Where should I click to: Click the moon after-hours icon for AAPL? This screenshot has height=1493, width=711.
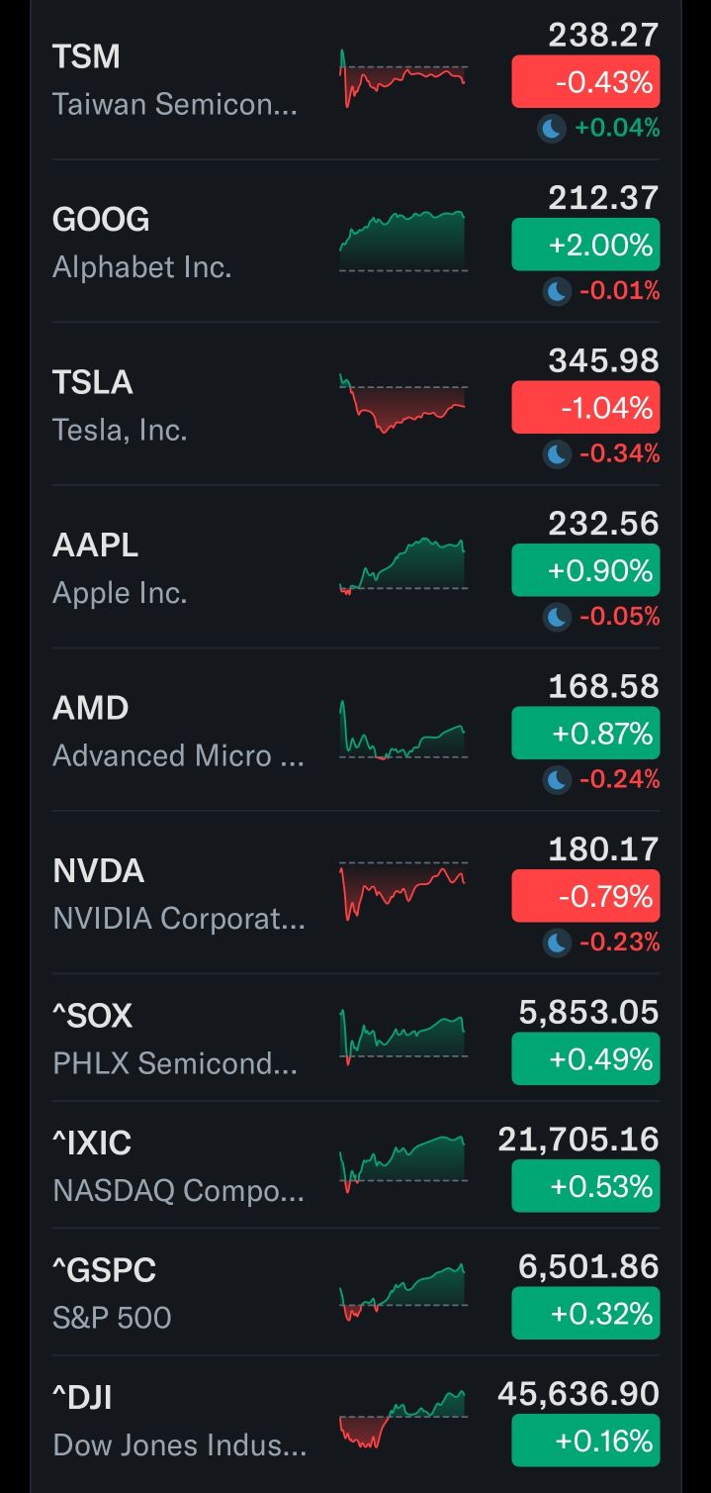(x=558, y=617)
